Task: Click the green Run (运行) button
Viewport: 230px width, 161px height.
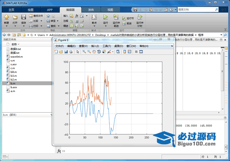Action: (106, 17)
